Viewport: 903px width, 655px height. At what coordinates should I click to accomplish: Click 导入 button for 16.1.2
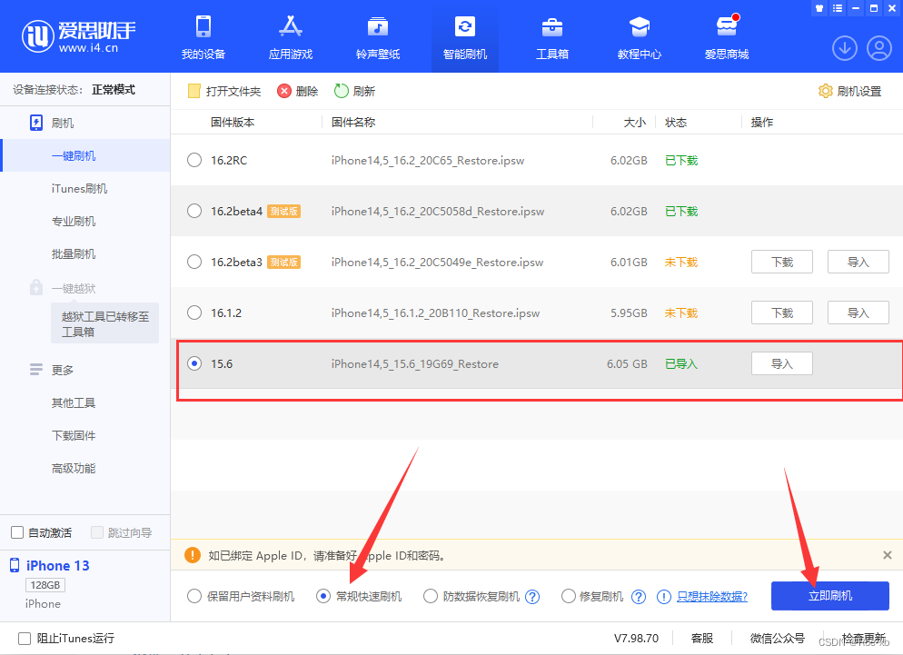click(x=858, y=313)
